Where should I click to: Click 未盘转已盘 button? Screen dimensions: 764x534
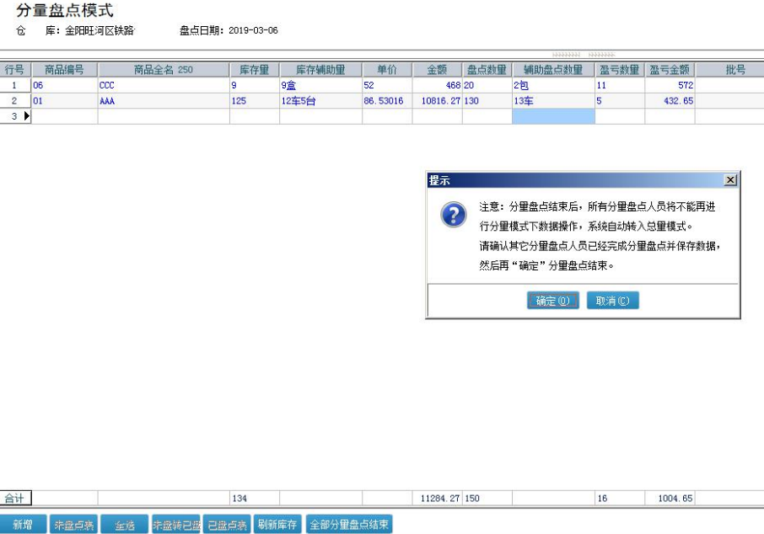(x=176, y=525)
